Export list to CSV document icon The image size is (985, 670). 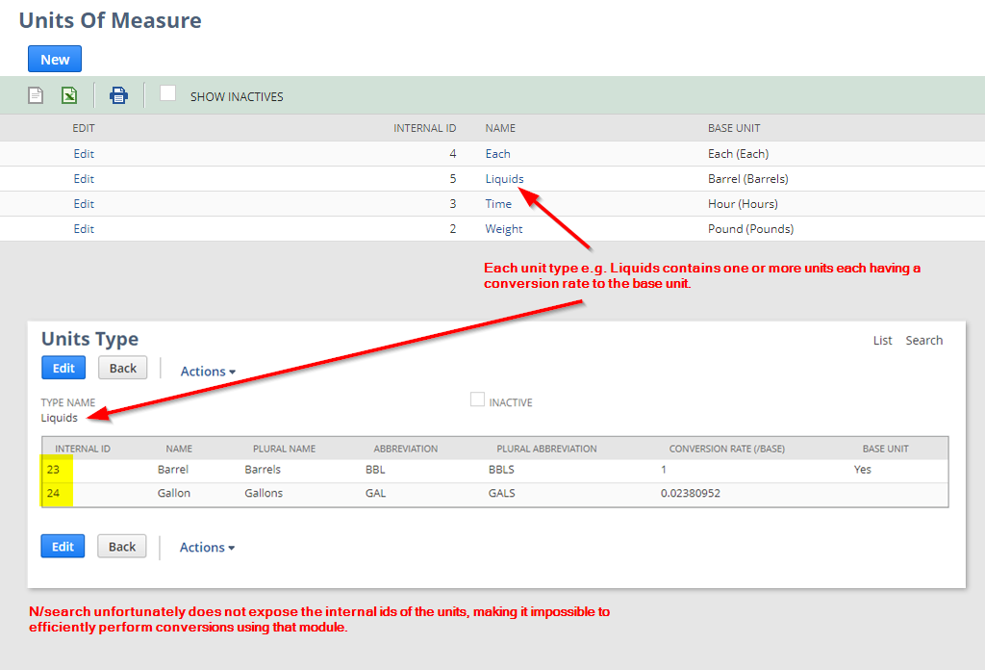(36, 95)
